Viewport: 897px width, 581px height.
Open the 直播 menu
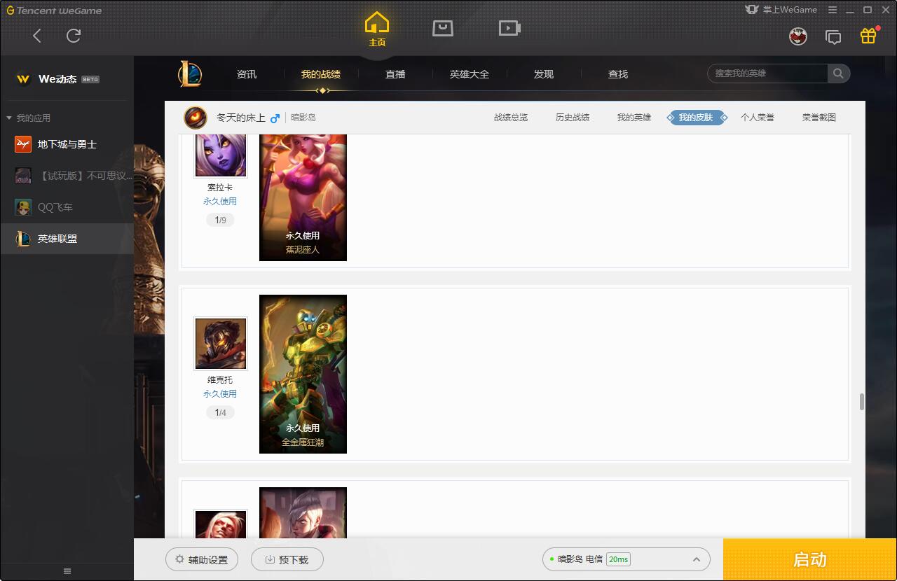click(x=395, y=74)
